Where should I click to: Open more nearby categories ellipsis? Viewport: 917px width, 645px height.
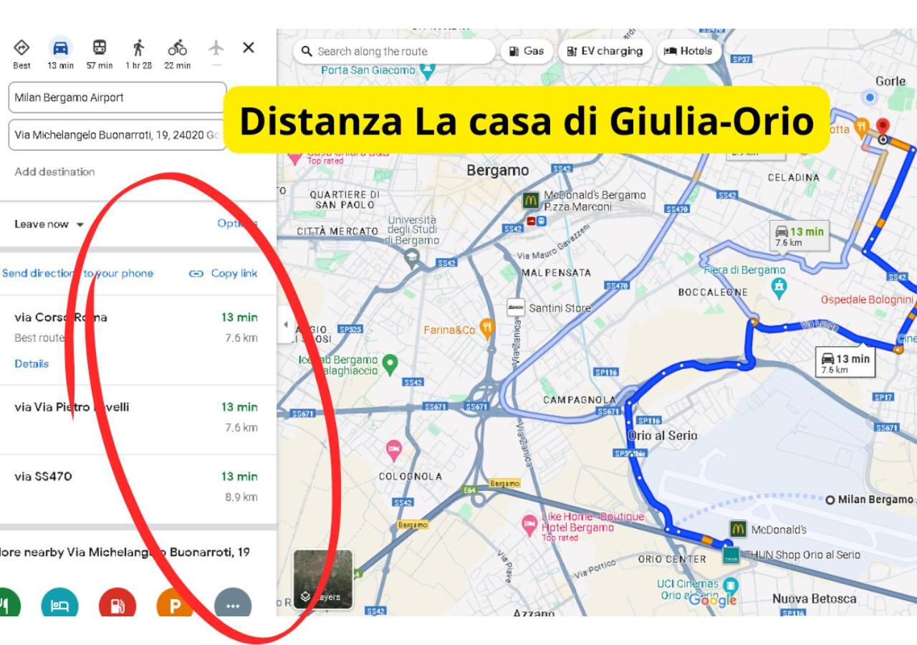[233, 604]
